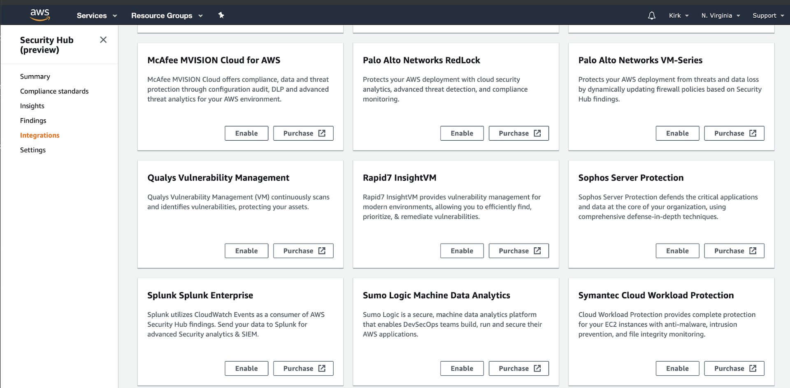Viewport: 790px width, 388px height.
Task: Open the Support menu
Action: tap(768, 16)
